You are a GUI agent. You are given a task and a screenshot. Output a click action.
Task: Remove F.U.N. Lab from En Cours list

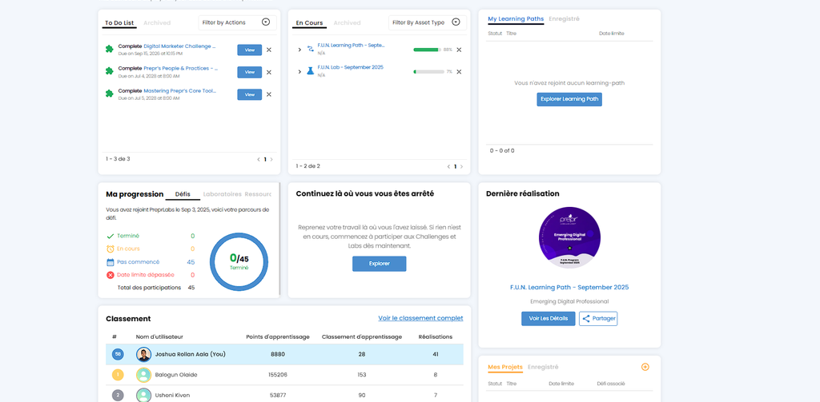tap(459, 71)
